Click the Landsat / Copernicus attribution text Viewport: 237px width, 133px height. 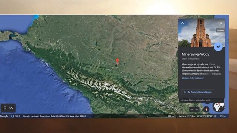click(40, 116)
